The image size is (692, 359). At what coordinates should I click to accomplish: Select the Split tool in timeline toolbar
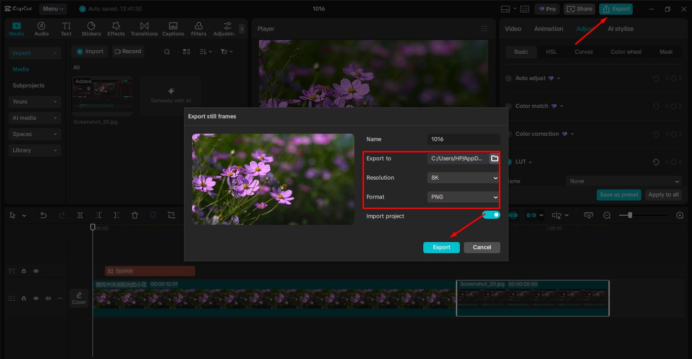click(80, 215)
